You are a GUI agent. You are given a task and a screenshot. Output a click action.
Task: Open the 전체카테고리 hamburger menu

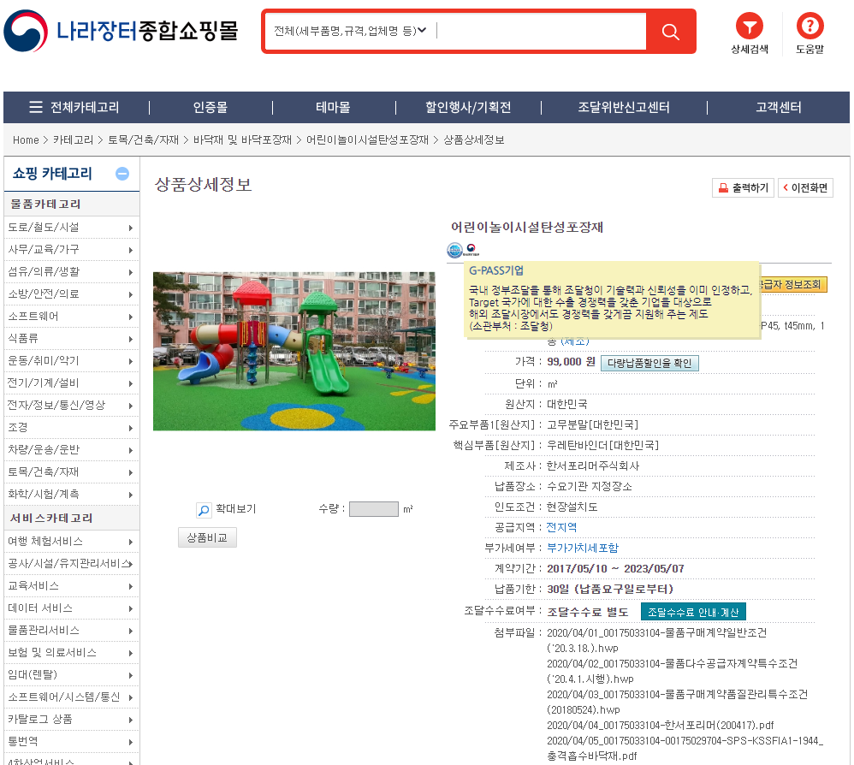(74, 107)
